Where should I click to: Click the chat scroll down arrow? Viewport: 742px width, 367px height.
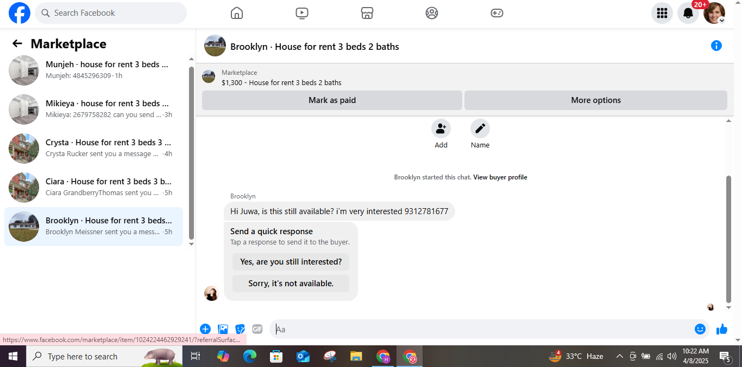point(729,308)
